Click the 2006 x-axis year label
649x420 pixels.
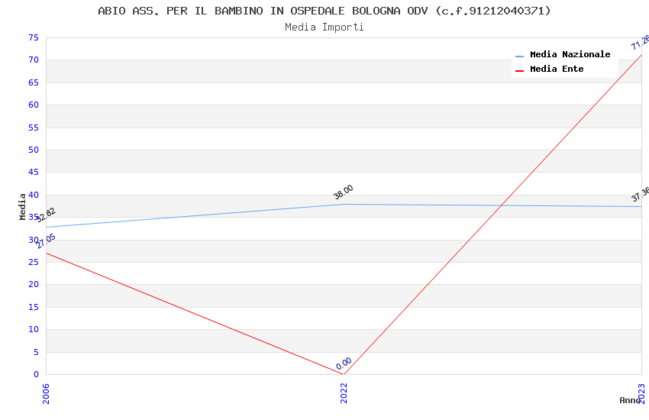click(46, 393)
